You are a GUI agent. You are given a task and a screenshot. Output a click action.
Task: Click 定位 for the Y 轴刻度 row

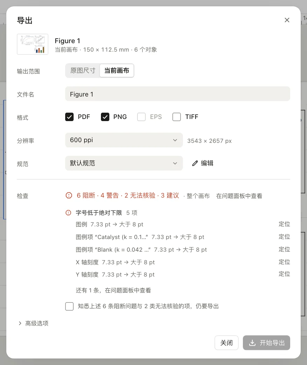point(284,274)
